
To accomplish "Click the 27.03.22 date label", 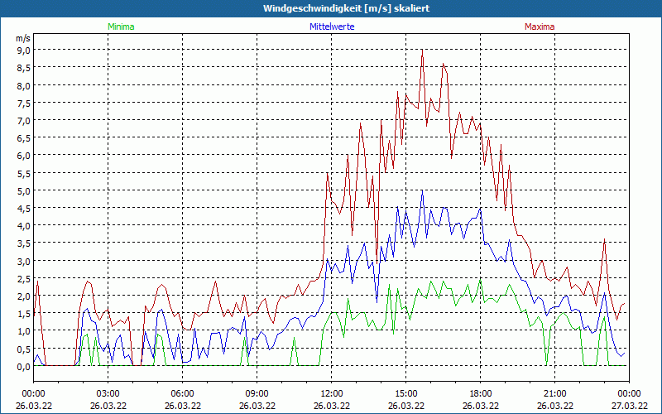I will pyautogui.click(x=629, y=406).
